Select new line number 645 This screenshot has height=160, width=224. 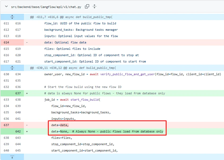coord(18,150)
